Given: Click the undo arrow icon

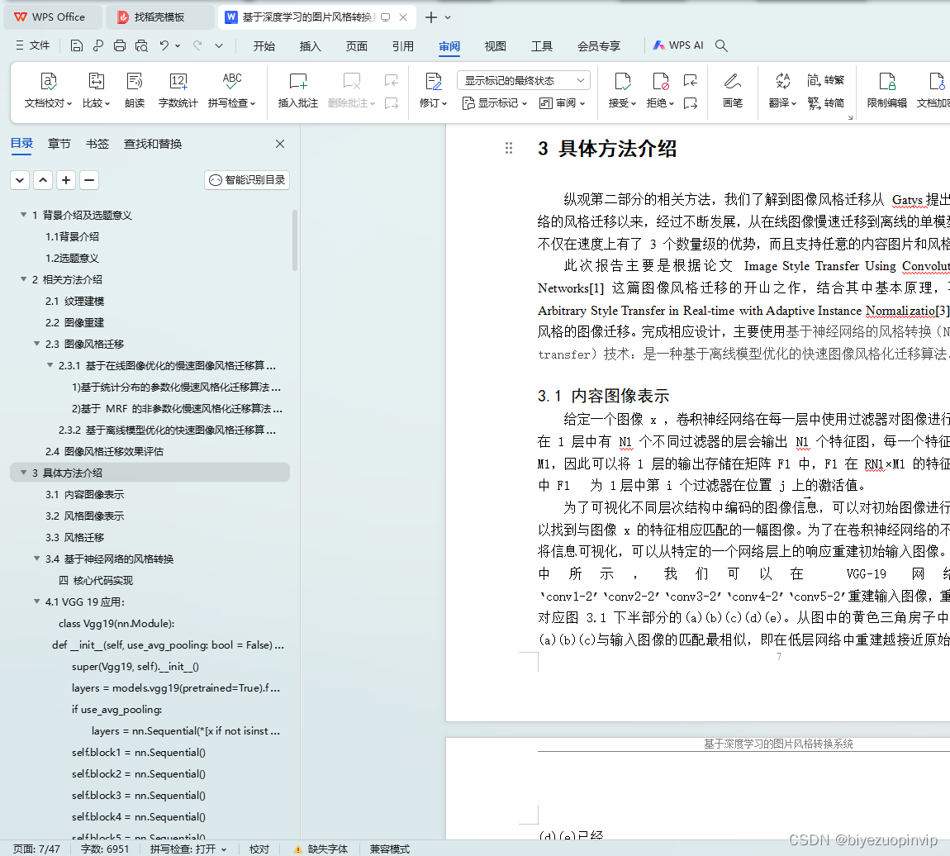Looking at the screenshot, I should point(164,45).
